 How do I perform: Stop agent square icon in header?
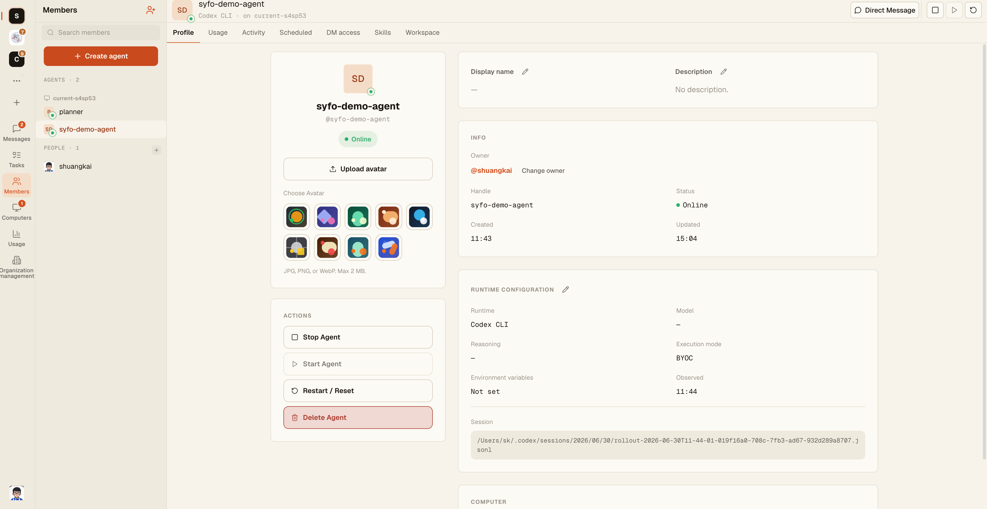coord(935,10)
